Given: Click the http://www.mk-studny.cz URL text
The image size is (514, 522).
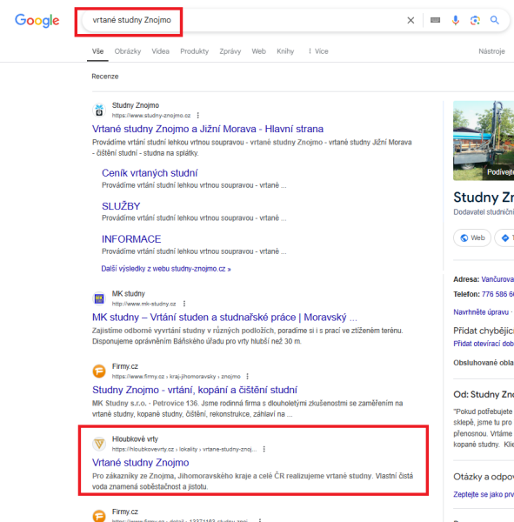Looking at the screenshot, I should 144,304.
